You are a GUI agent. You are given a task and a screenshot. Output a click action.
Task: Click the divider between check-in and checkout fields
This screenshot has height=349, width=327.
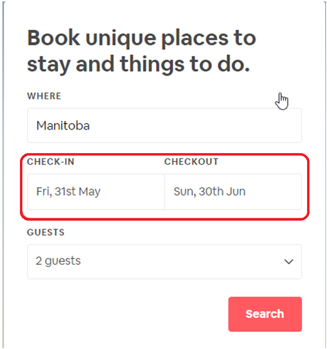coord(164,192)
